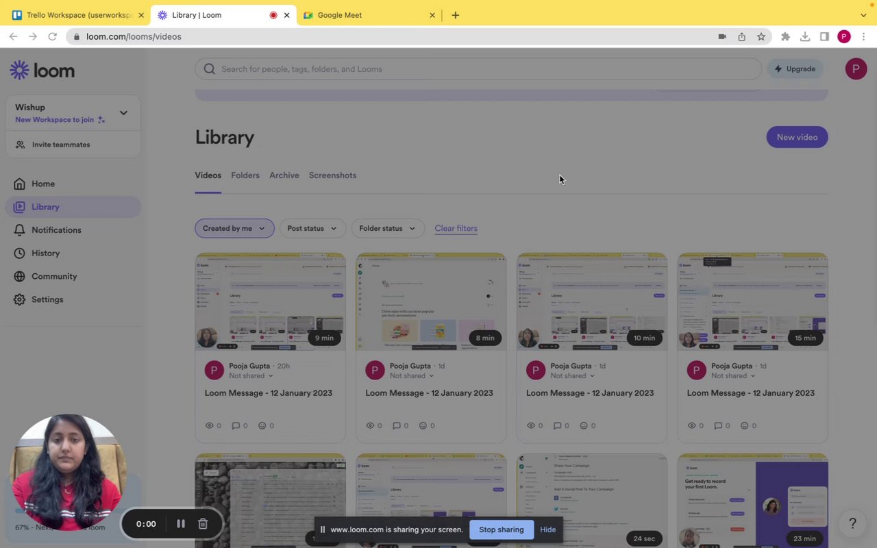
Task: Open the 15 min video thumbnail
Action: (752, 301)
